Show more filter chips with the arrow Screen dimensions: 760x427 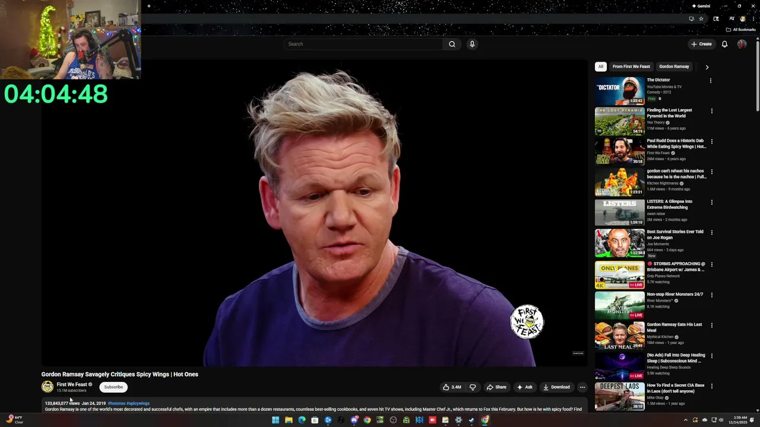click(707, 67)
